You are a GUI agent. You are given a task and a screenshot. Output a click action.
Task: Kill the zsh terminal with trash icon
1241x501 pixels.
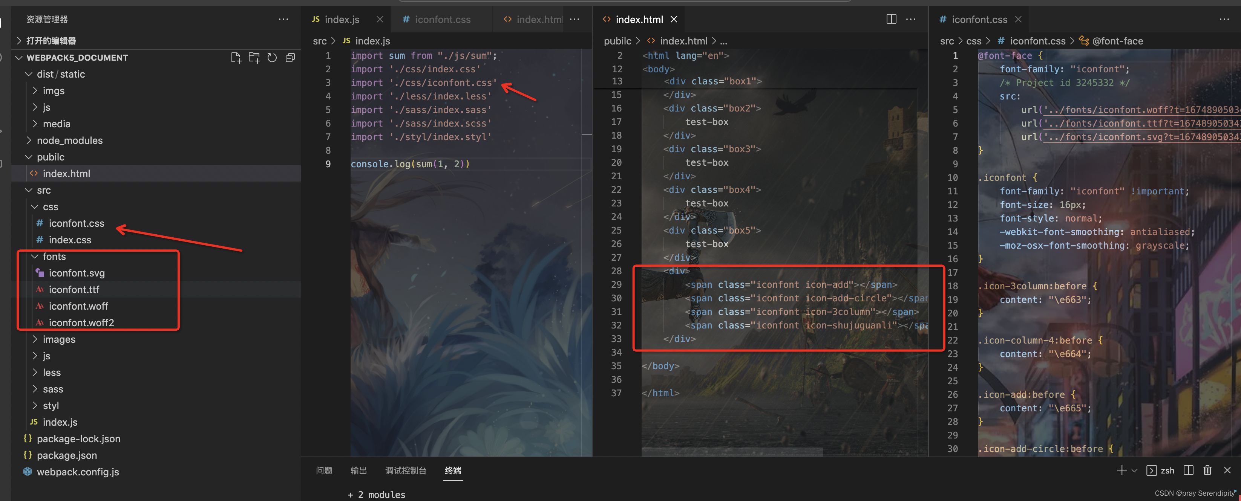[1207, 470]
